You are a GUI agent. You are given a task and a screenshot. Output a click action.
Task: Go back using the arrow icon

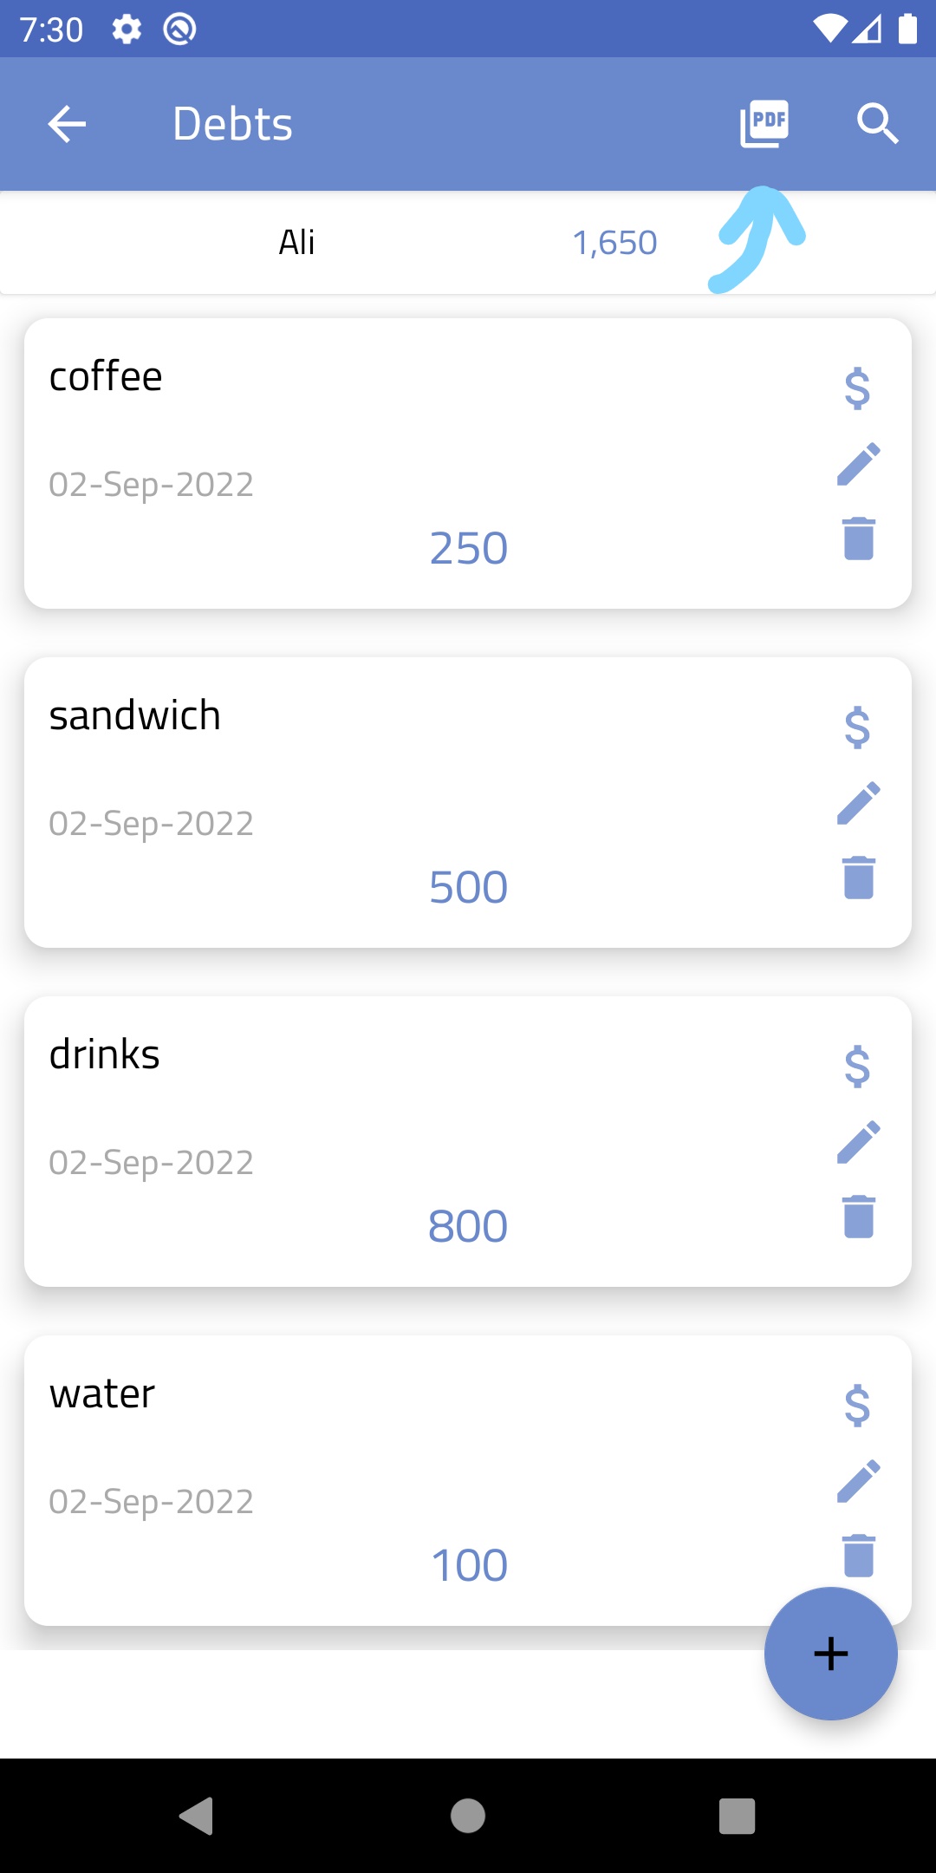67,124
